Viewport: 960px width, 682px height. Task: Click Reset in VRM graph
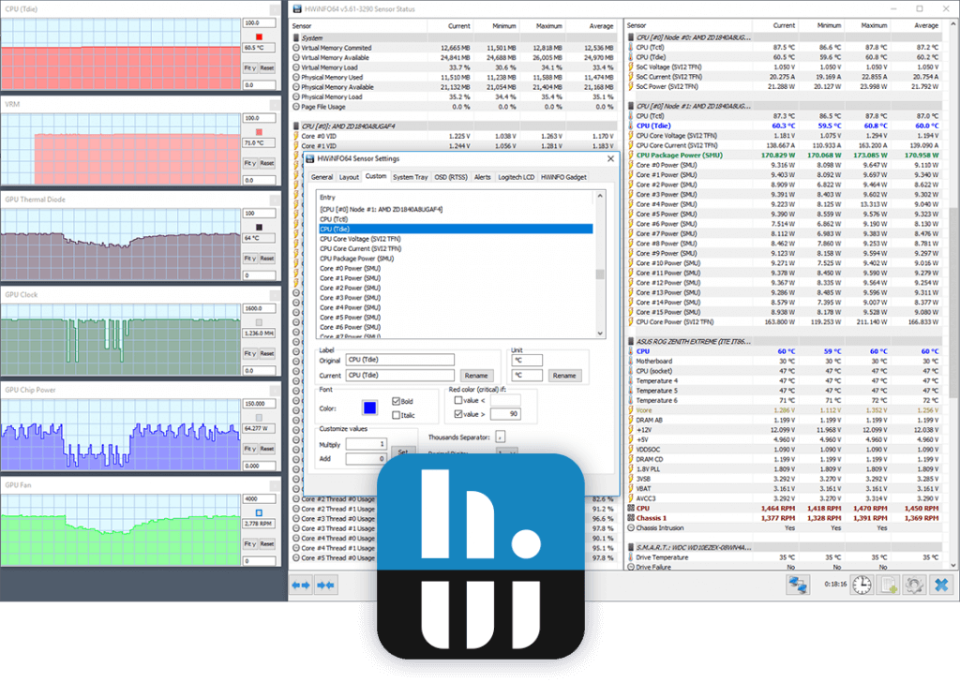(x=267, y=163)
